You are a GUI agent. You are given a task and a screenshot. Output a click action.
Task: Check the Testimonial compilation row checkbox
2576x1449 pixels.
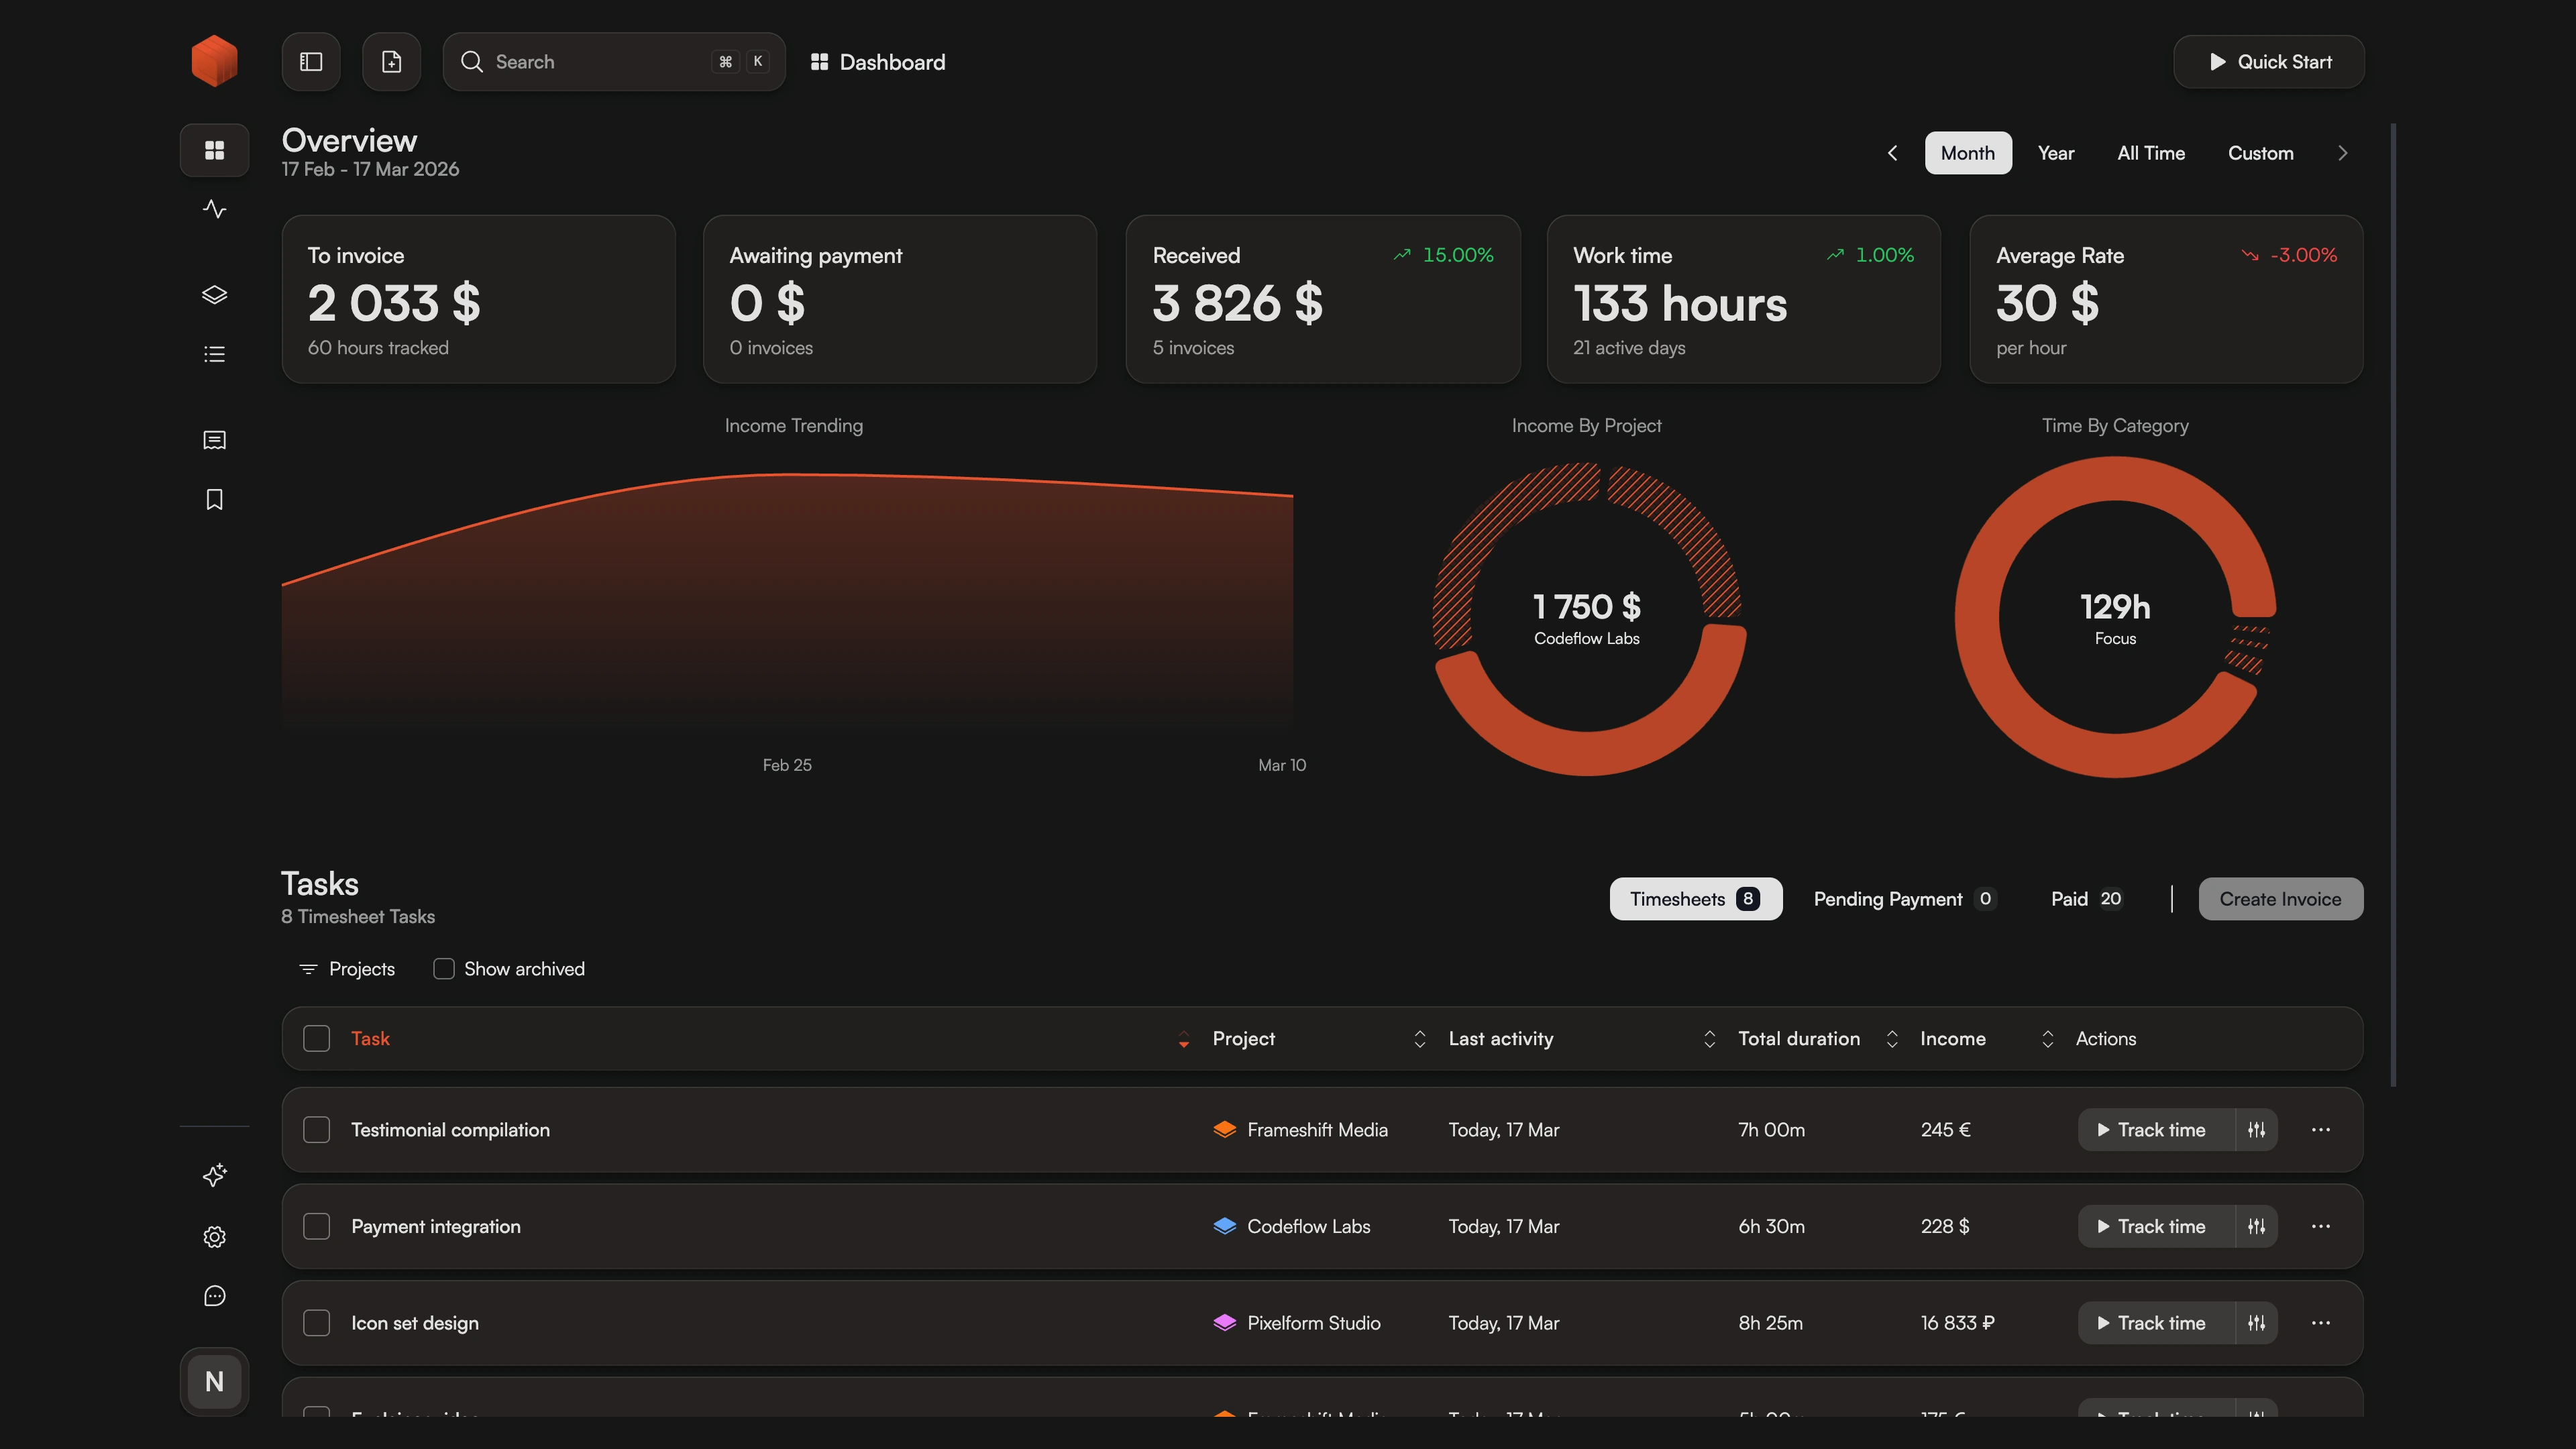click(317, 1129)
